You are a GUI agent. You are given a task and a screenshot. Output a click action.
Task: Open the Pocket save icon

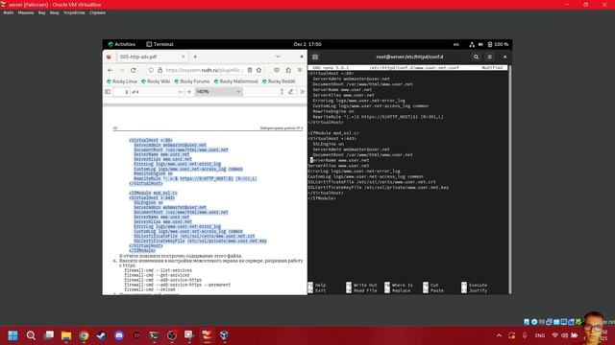pos(277,70)
